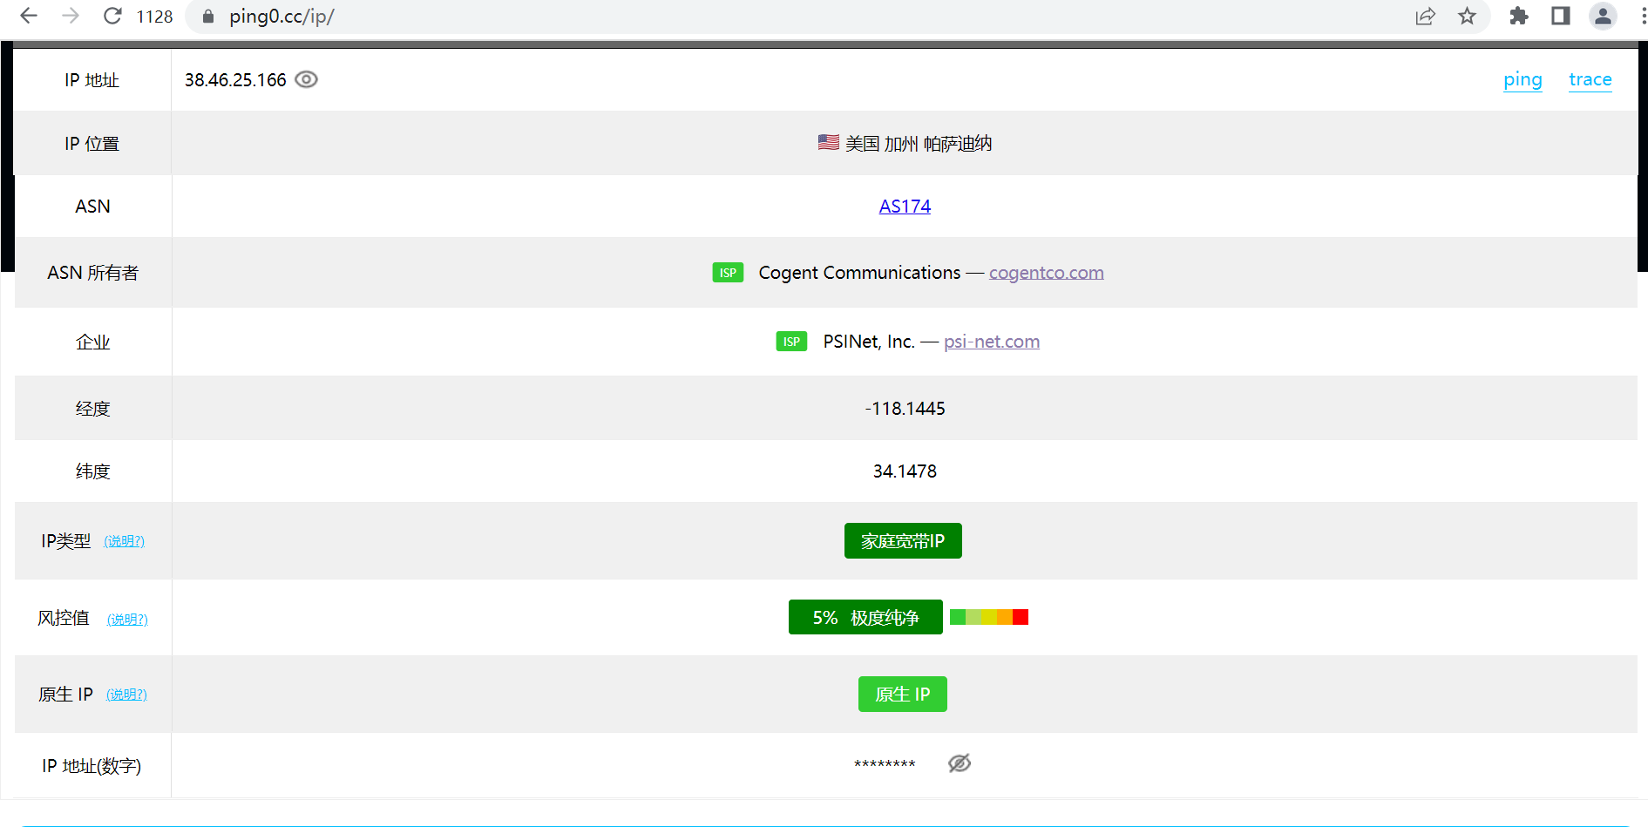Click the address bar URL ping0.cc/ip/
The image size is (1648, 827).
pyautogui.click(x=281, y=17)
